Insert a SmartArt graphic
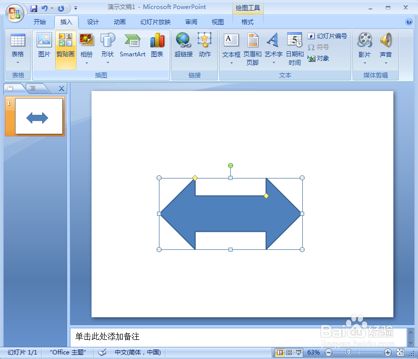 pos(132,50)
